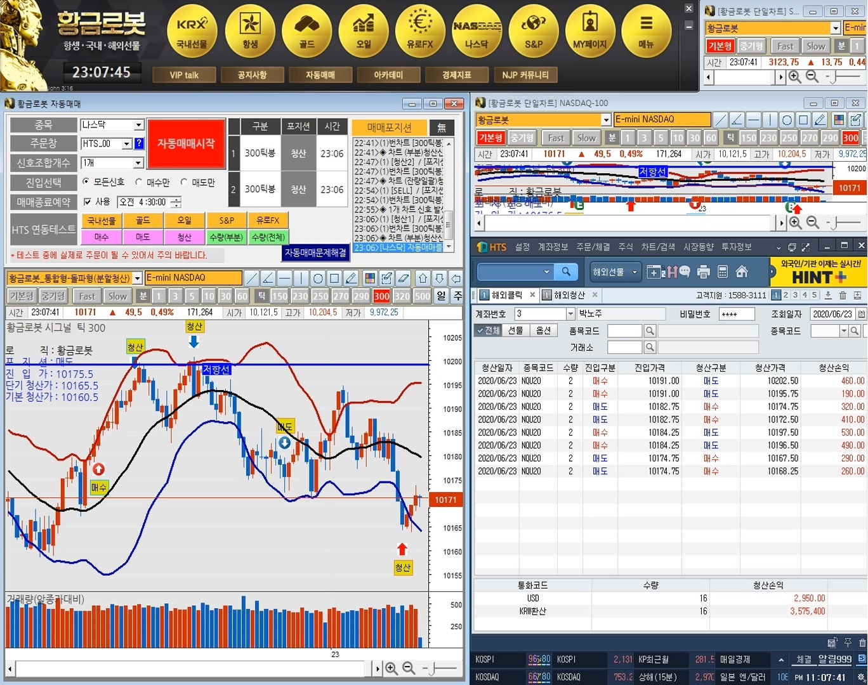Expand the 황금로봇 dropdown in NASDAQ-100 chart window
Screen dimensions: 868x685
[x=606, y=120]
